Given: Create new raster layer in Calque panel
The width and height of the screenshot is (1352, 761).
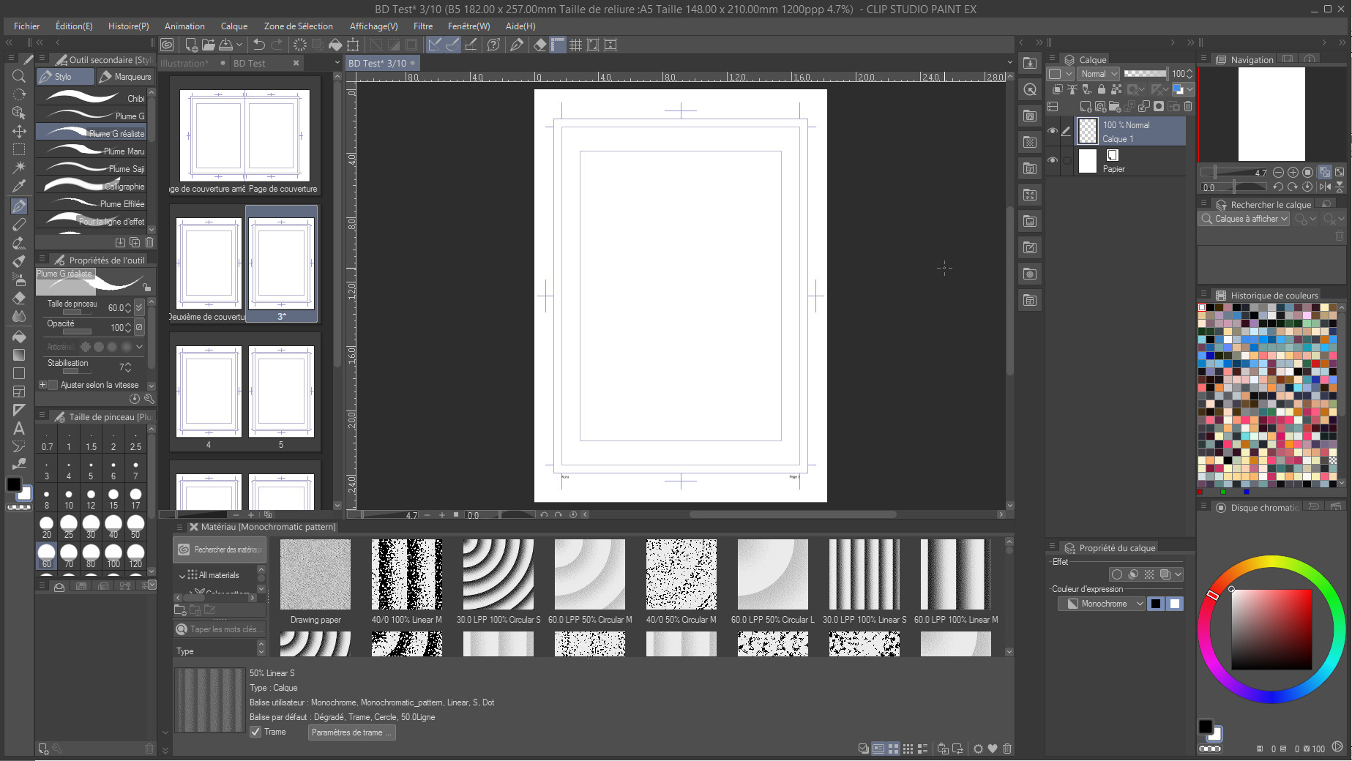Looking at the screenshot, I should [1086, 107].
